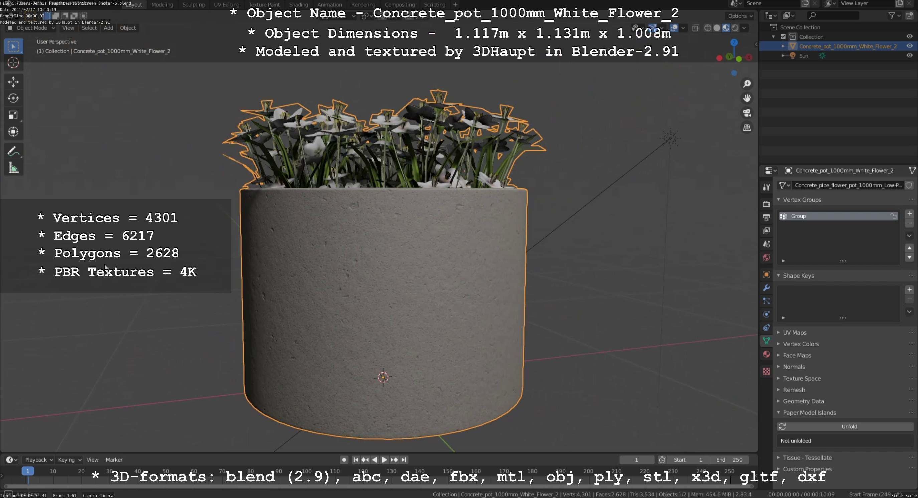Open the Playback dropdown in timeline

pos(39,460)
